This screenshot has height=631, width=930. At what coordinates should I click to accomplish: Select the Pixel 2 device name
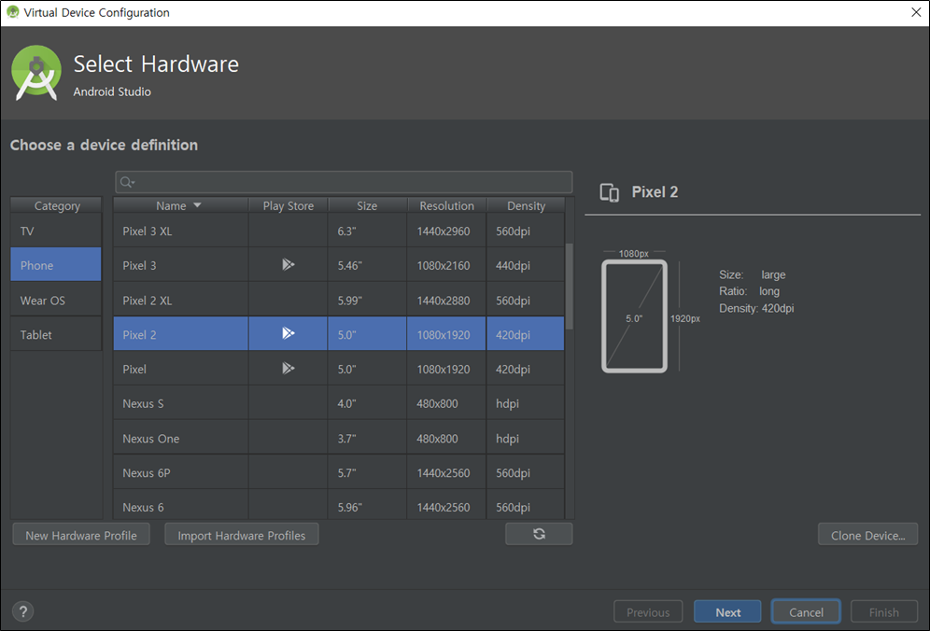tap(139, 334)
